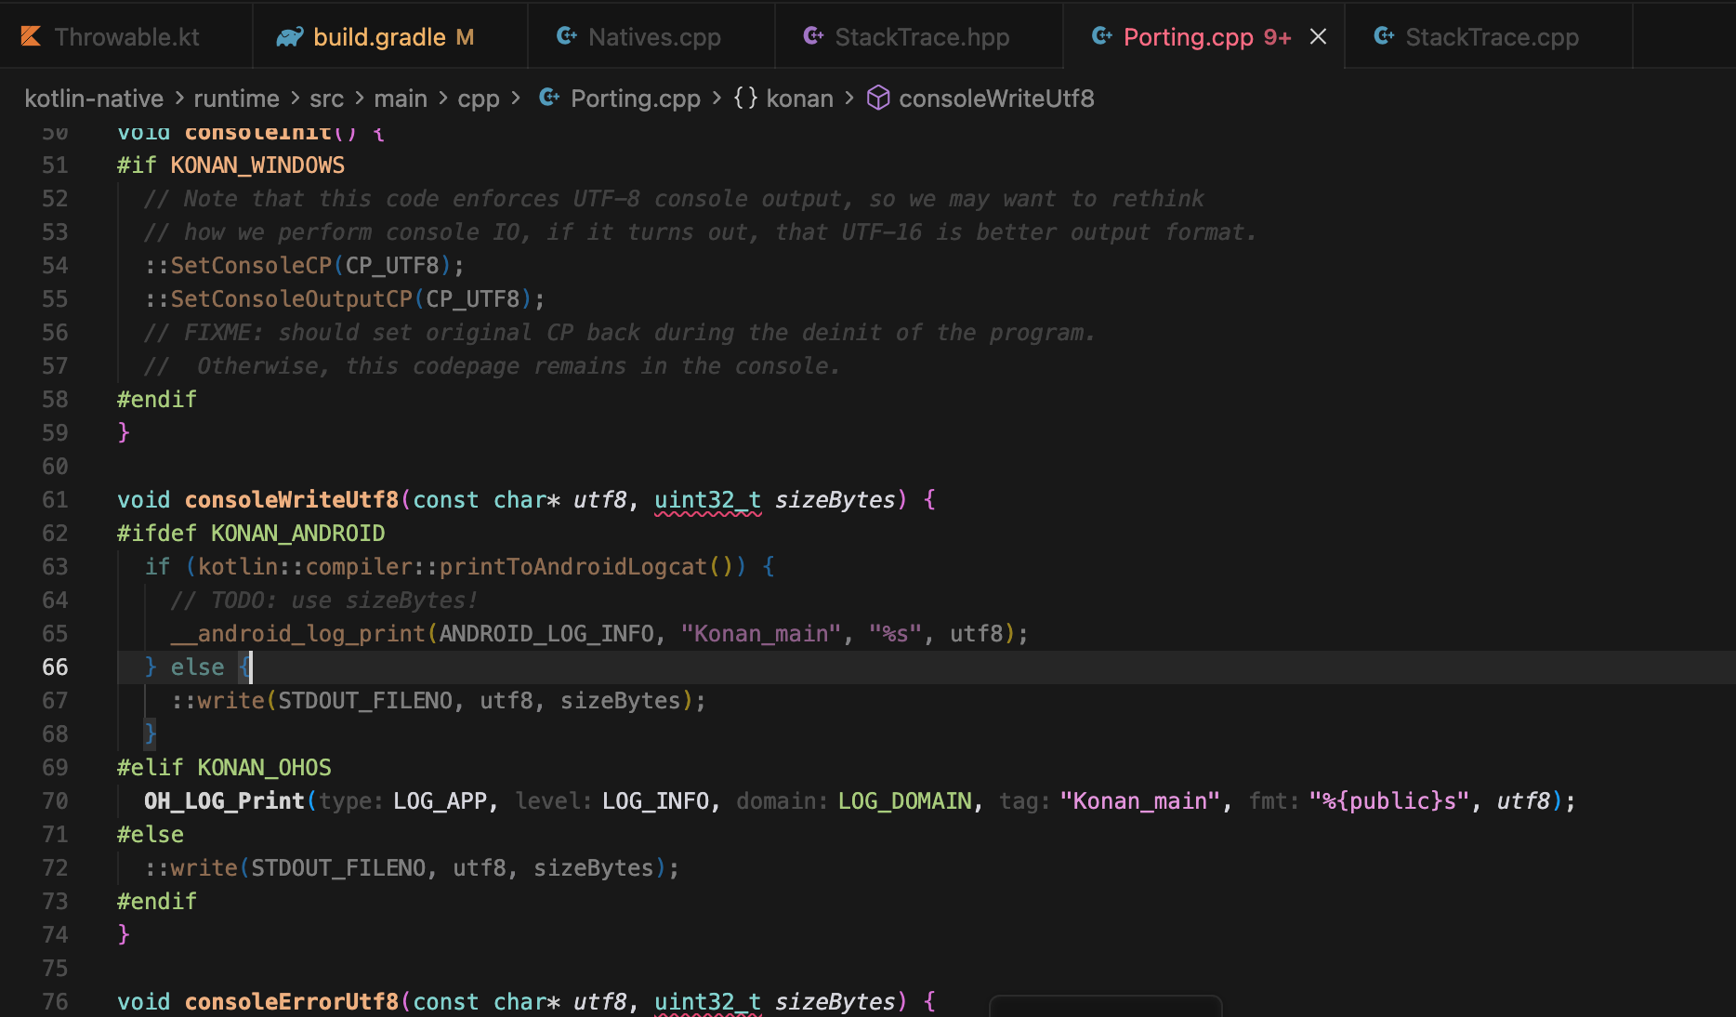Switch to the Throwable.kt tab

[x=126, y=37]
